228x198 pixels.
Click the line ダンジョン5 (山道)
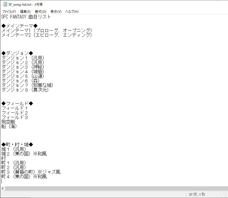(22, 76)
